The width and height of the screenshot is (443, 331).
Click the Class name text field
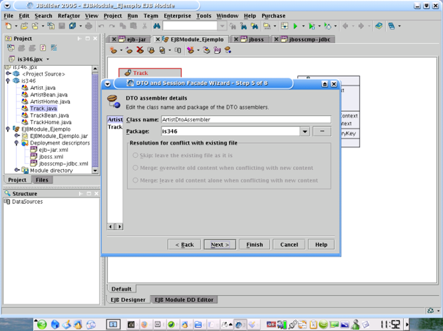click(245, 119)
